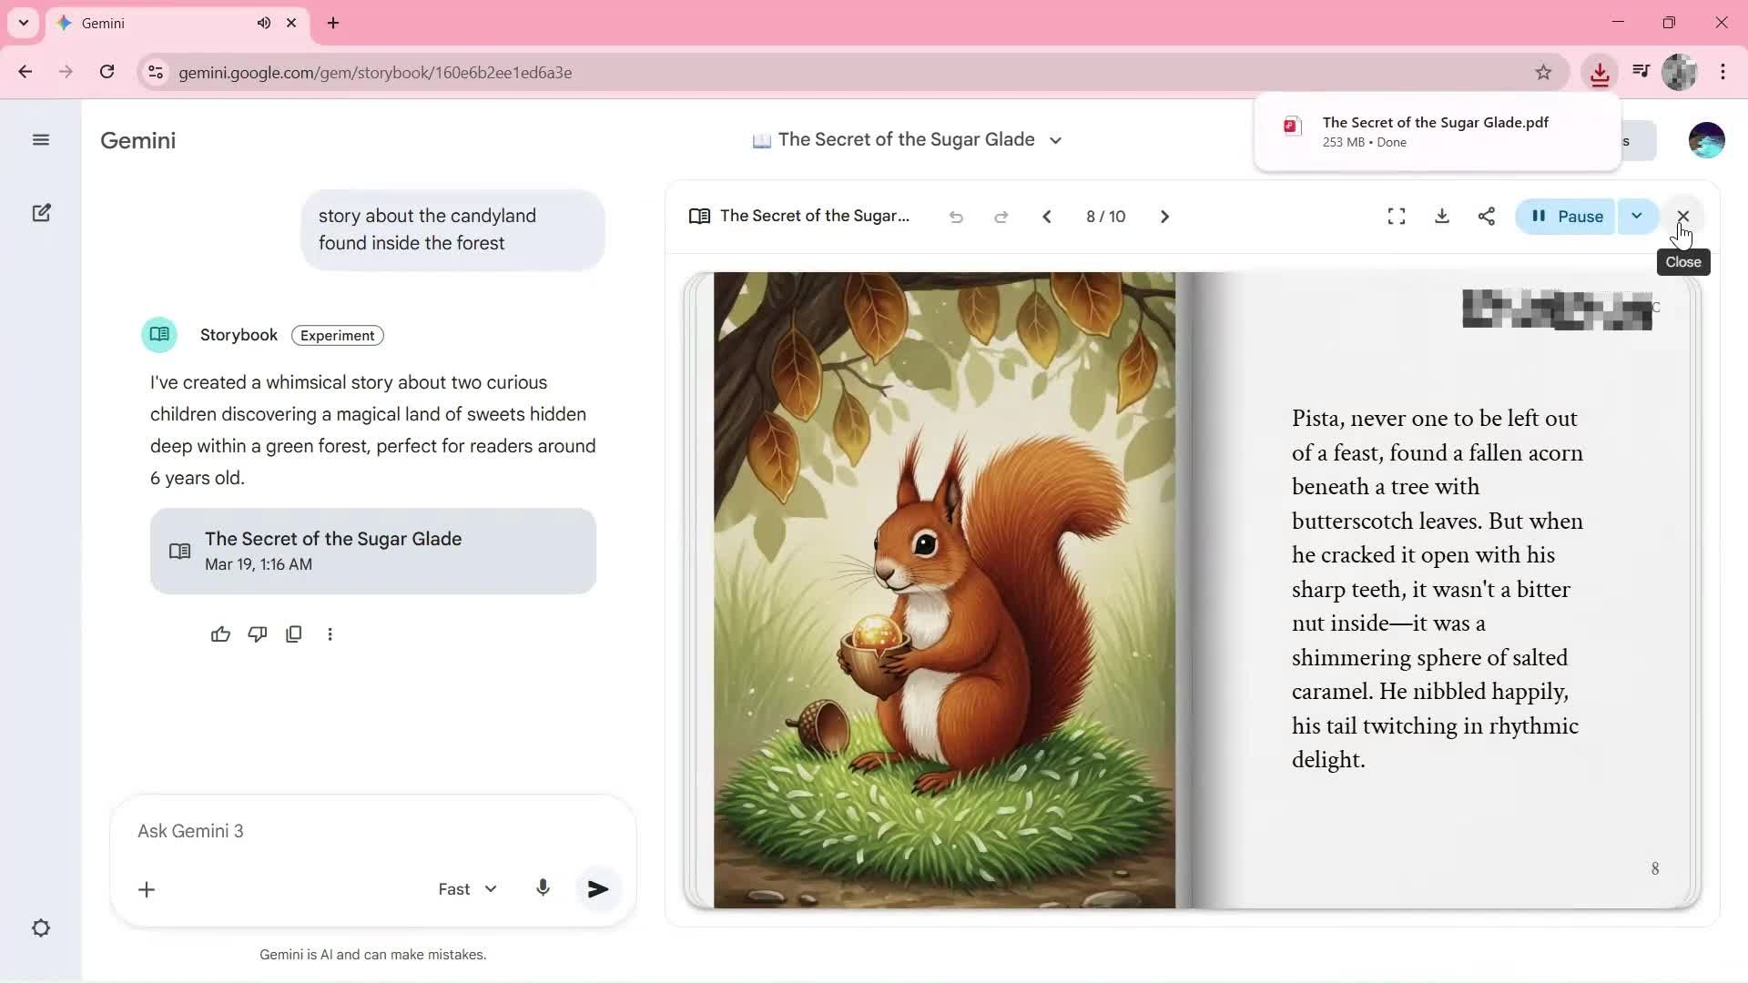Start voice input with microphone icon

[543, 888]
